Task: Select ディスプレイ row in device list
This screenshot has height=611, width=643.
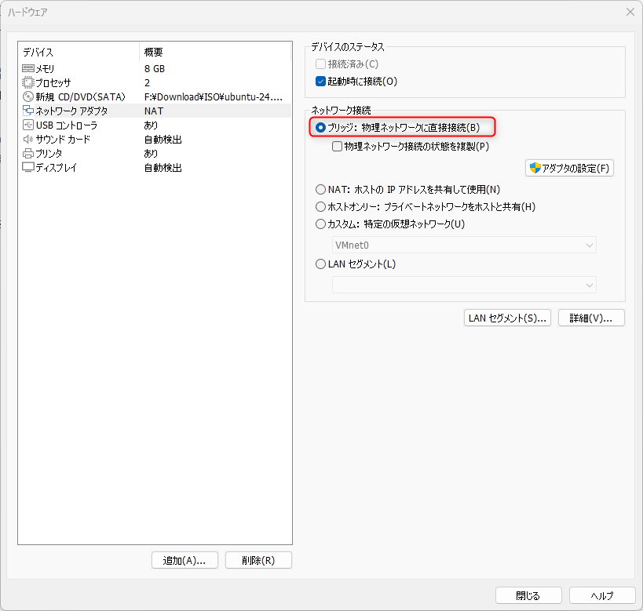Action: tap(155, 167)
